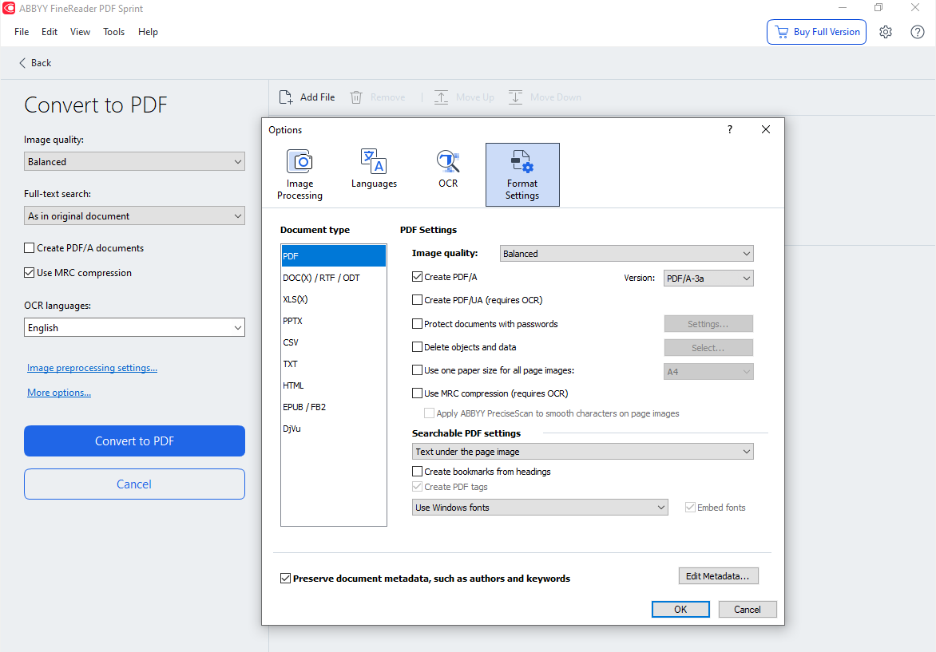Switch to the Languages options tab

point(374,174)
